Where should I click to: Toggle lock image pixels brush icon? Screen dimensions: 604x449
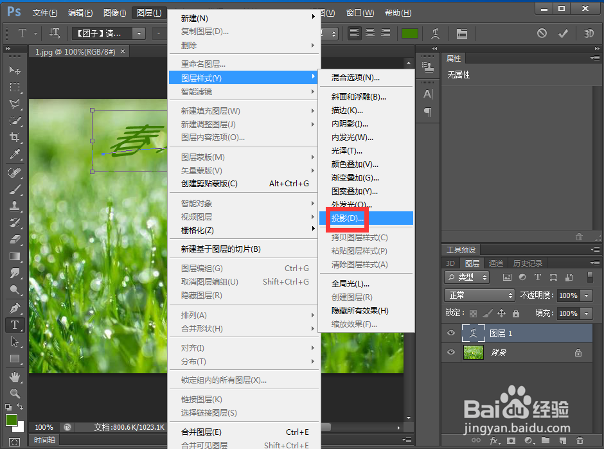(487, 313)
